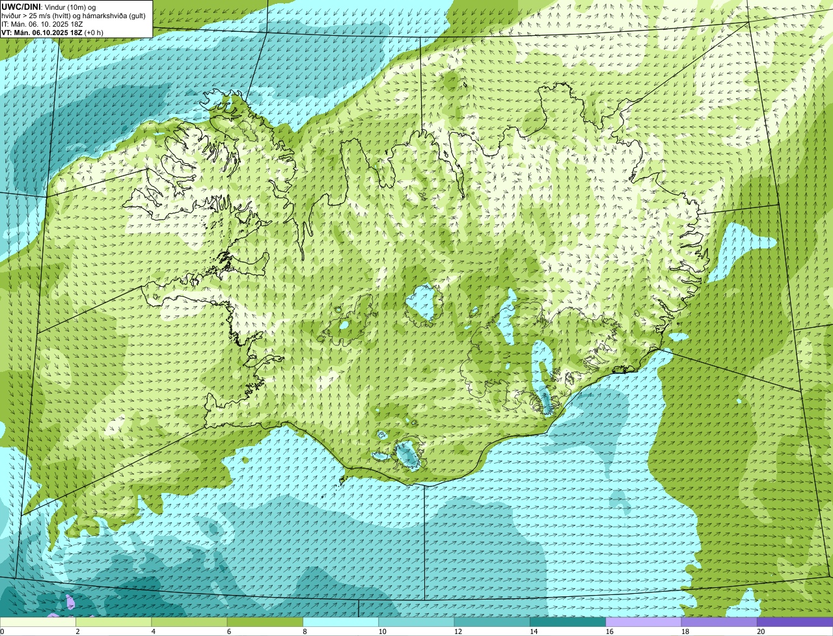
Task: Click legend scale label '2'
Action: (77, 631)
